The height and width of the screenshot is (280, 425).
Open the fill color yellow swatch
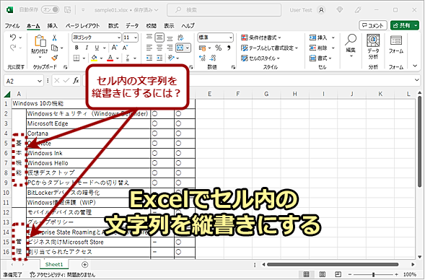pyautogui.click(x=95, y=58)
